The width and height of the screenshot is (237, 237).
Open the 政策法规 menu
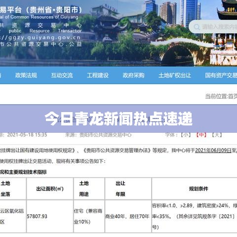point(26,76)
